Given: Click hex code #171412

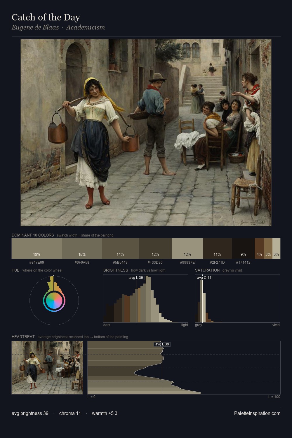Looking at the screenshot, I should 243,262.
